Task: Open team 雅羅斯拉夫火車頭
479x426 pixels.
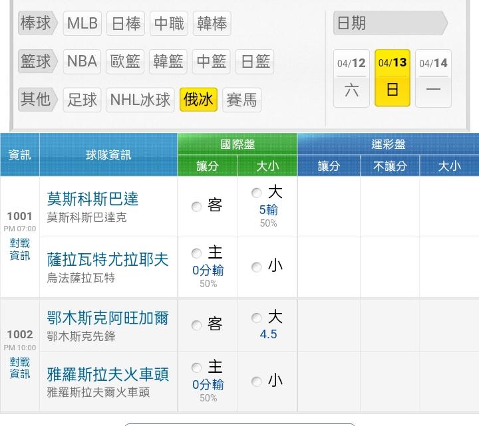Action: tap(108, 374)
